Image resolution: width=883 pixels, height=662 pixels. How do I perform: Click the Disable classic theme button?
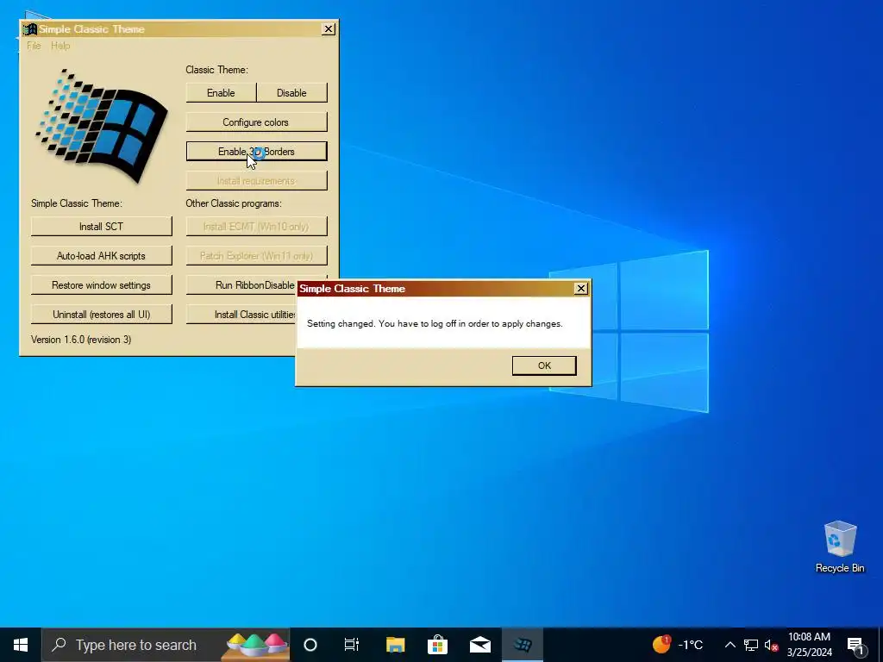291,93
